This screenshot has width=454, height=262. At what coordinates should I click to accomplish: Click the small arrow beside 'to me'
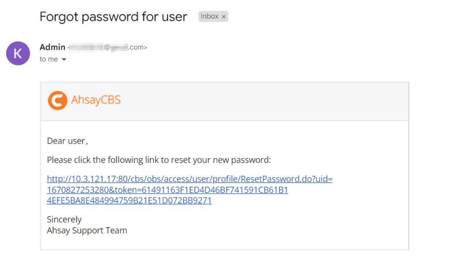pyautogui.click(x=64, y=59)
